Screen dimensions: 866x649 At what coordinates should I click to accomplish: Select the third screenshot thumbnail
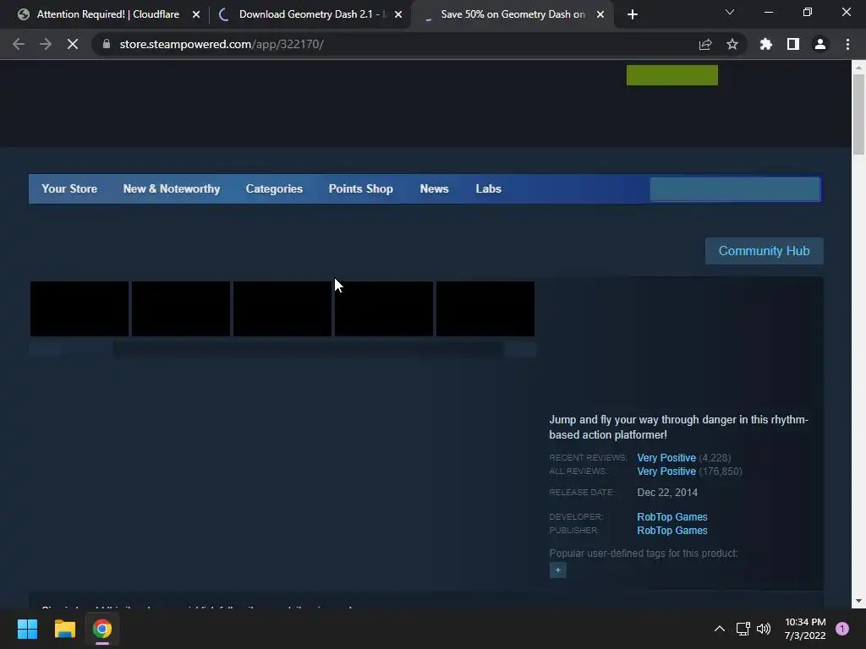coord(282,308)
